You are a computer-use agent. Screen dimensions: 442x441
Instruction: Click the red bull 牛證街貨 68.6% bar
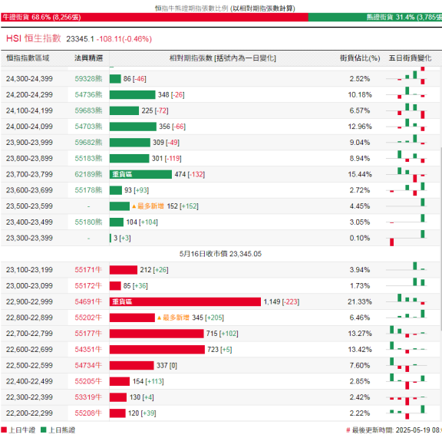pyautogui.click(x=154, y=17)
